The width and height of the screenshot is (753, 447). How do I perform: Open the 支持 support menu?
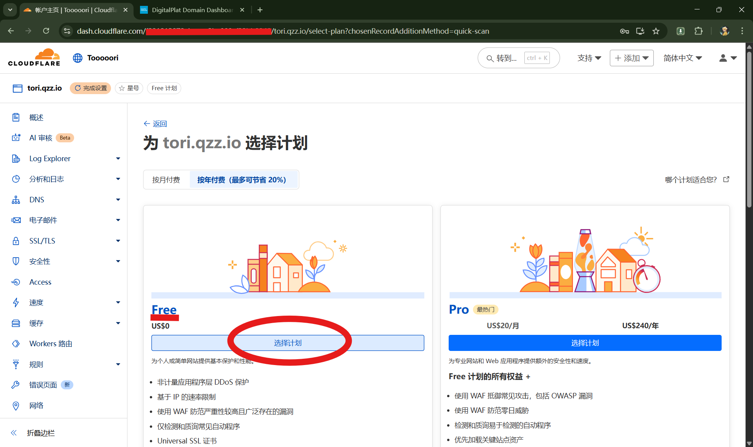point(589,58)
